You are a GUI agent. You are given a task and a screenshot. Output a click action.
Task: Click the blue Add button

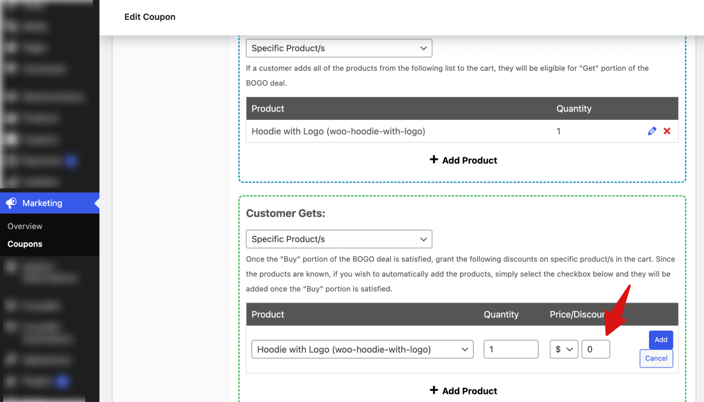pos(661,340)
